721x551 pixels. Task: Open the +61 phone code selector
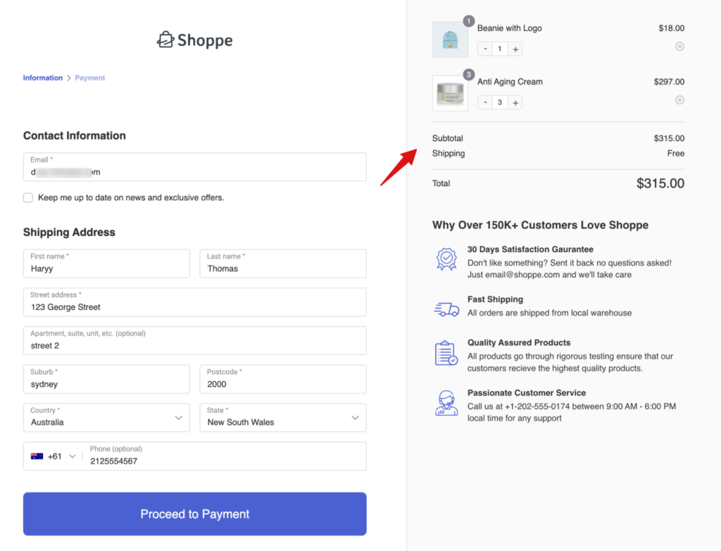tap(54, 457)
